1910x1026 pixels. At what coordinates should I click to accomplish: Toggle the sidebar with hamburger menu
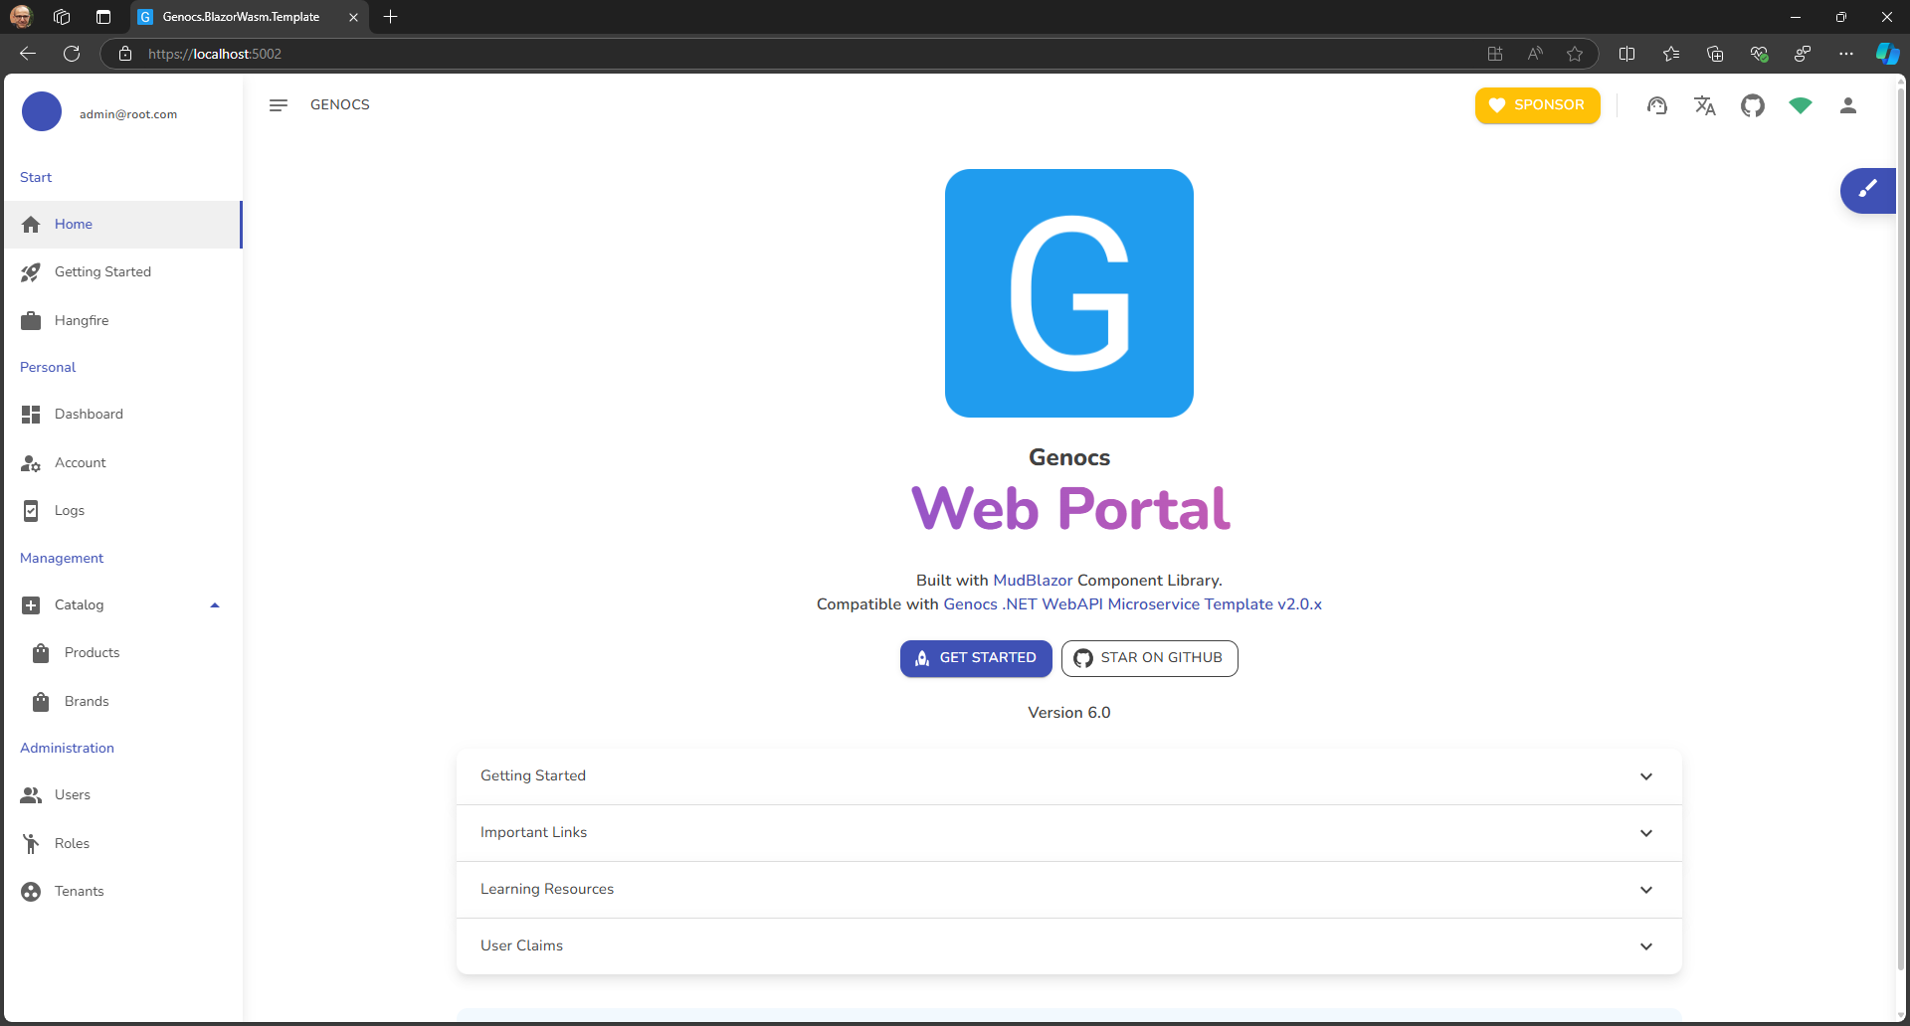279,105
